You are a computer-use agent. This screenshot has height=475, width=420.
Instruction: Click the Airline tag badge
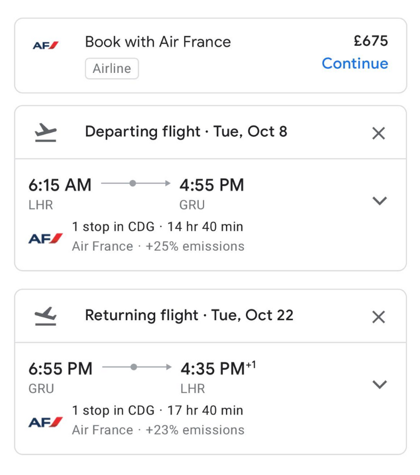tap(112, 69)
